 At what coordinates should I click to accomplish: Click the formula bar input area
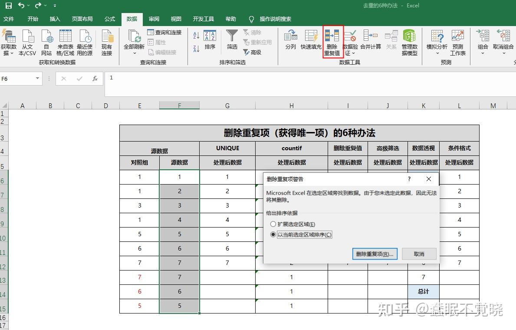click(x=309, y=84)
